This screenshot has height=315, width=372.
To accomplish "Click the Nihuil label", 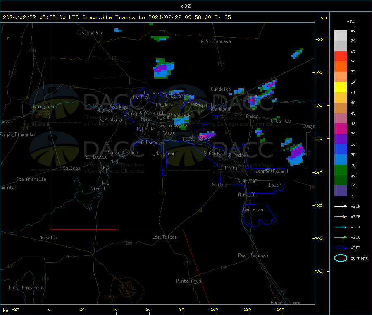I will 98,189.
